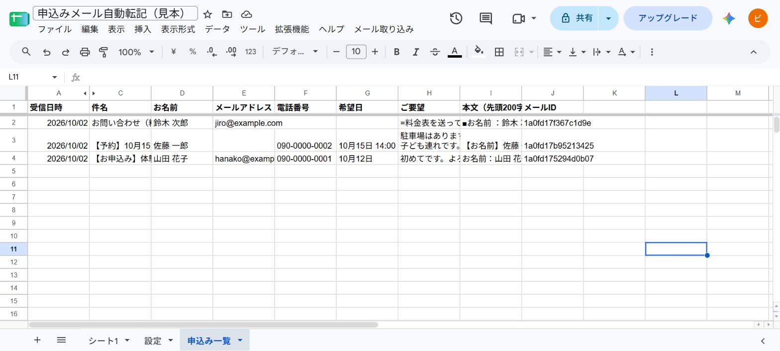Click the font size field showing 10

pos(356,52)
